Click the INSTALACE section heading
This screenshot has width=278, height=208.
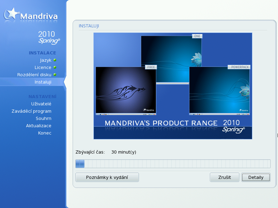pyautogui.click(x=42, y=53)
